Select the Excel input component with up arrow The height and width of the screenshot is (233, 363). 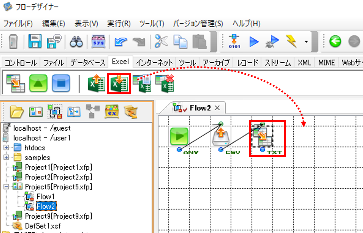96,84
